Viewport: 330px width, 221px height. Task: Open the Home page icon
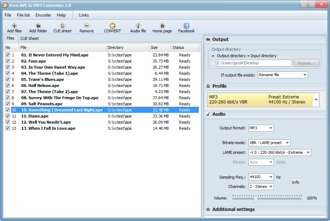pos(162,26)
